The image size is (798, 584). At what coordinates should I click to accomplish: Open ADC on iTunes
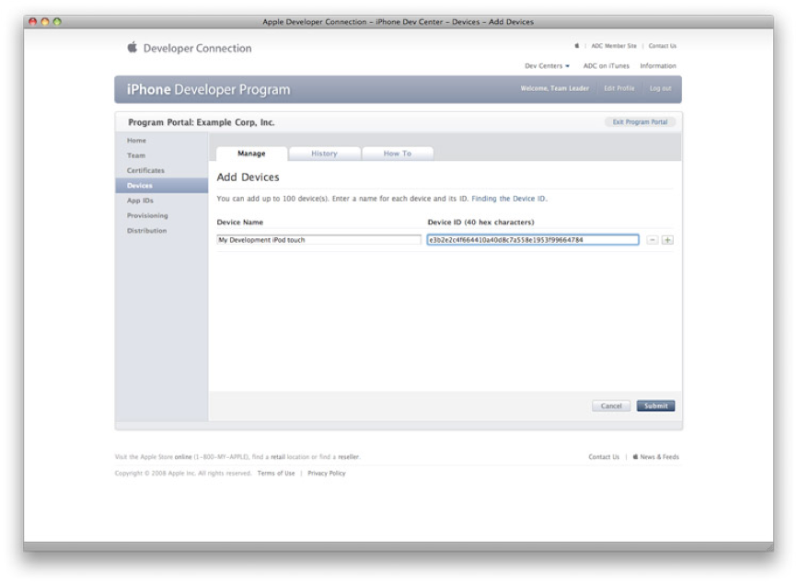pyautogui.click(x=607, y=66)
